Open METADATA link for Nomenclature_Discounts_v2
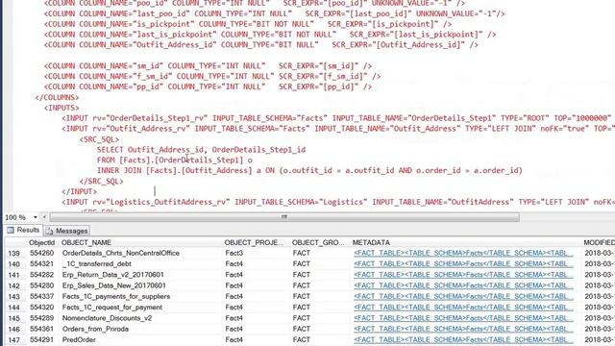Viewport: 615px width, 346px height. coord(463,318)
